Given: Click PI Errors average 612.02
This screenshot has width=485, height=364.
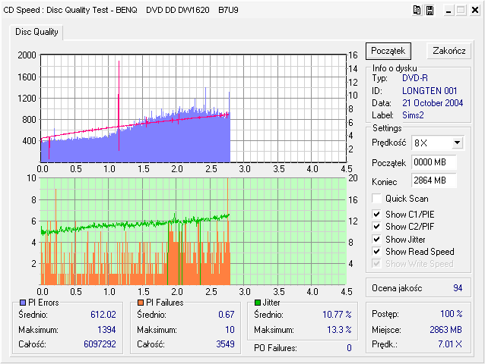Looking at the screenshot, I should [x=103, y=315].
